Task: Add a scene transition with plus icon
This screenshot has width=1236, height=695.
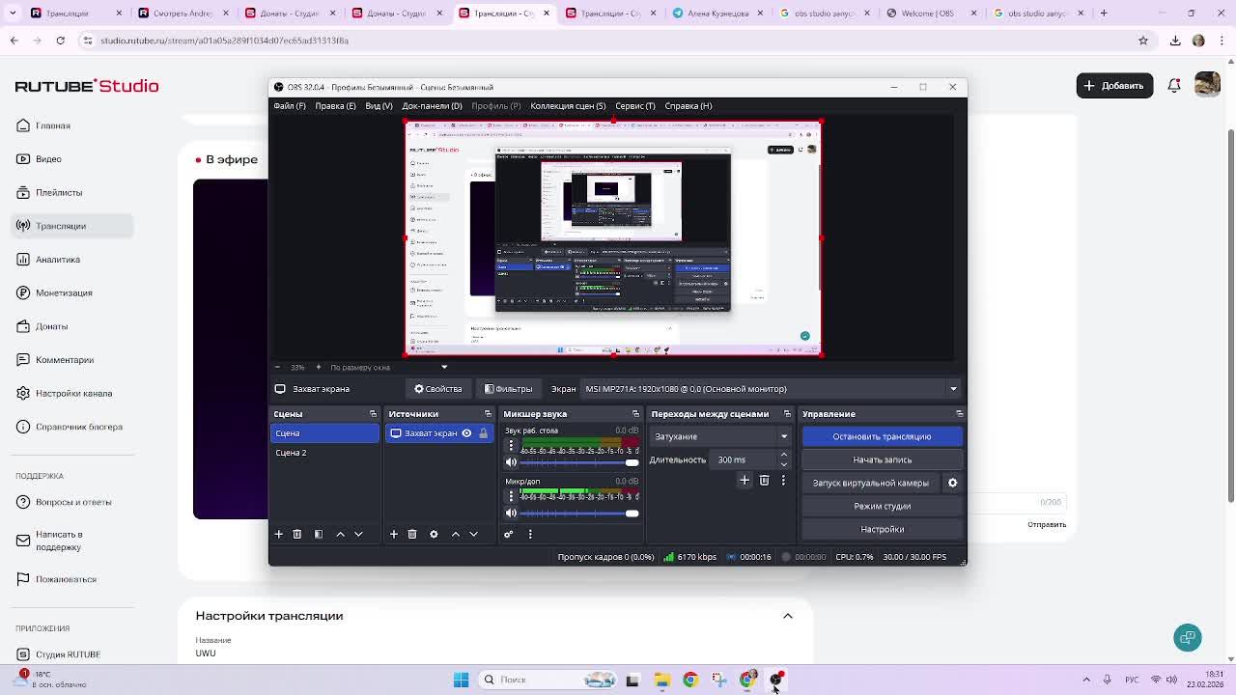Action: [744, 480]
